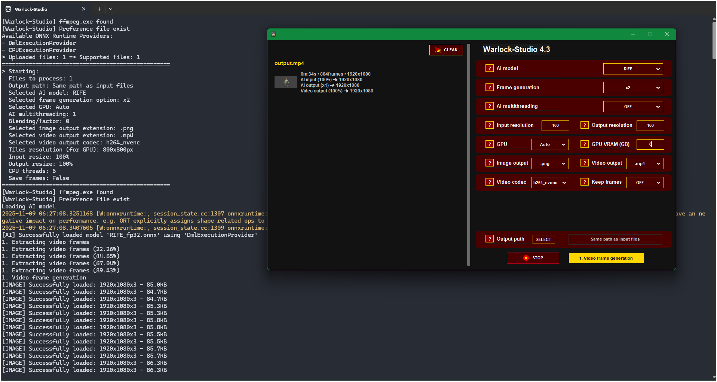Click the help icon beside Input resolution
The height and width of the screenshot is (382, 717).
[489, 125]
